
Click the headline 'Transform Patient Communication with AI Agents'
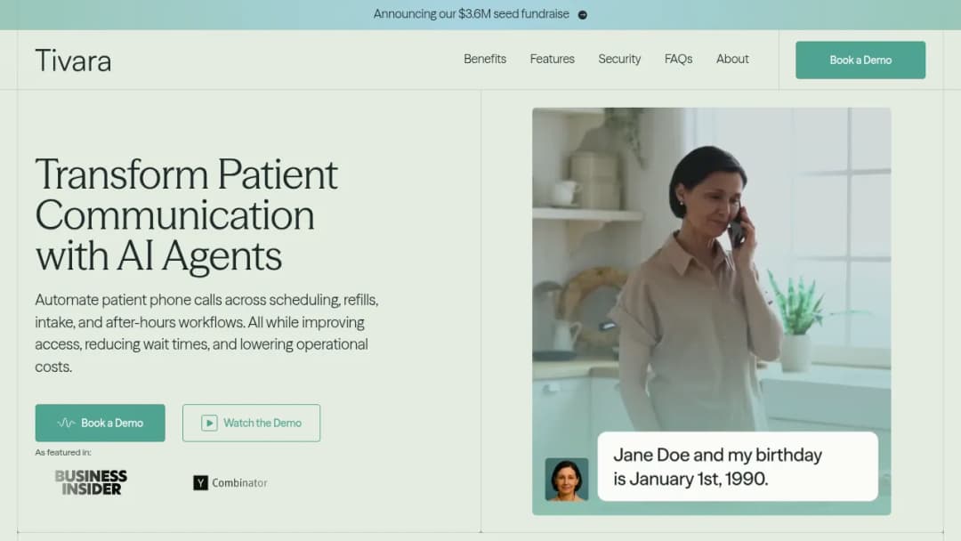pyautogui.click(x=186, y=214)
